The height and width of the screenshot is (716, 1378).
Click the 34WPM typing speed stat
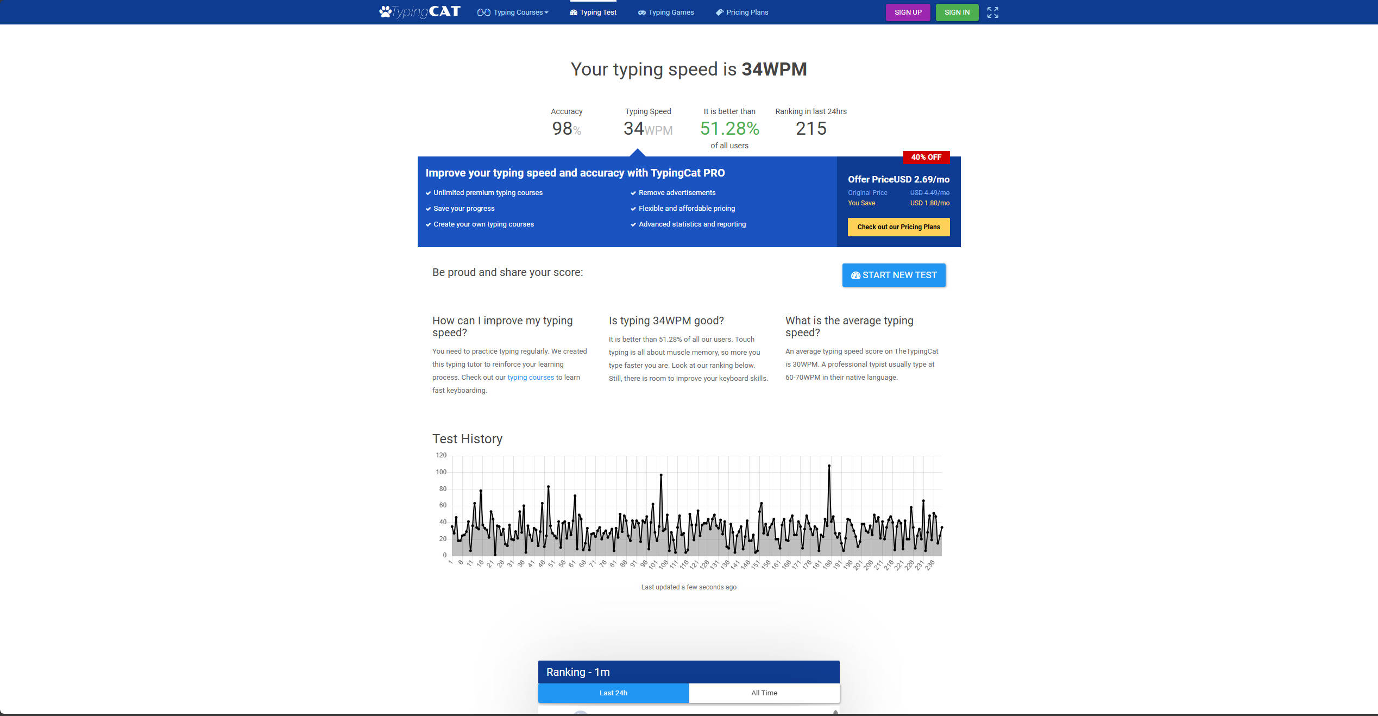click(x=647, y=129)
